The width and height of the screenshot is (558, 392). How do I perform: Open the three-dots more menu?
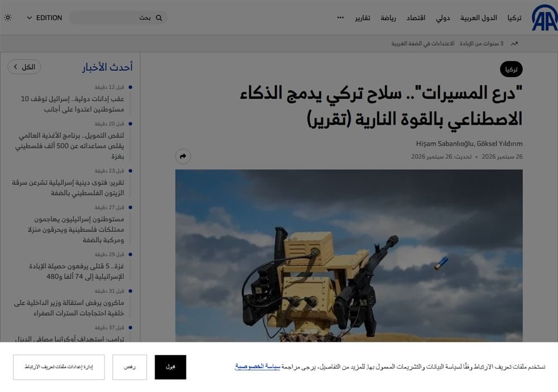click(340, 17)
